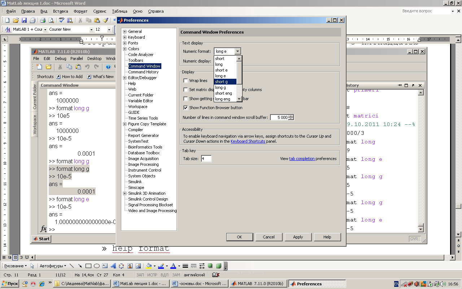Expand the Simulink 3D Animation node

coord(125,193)
